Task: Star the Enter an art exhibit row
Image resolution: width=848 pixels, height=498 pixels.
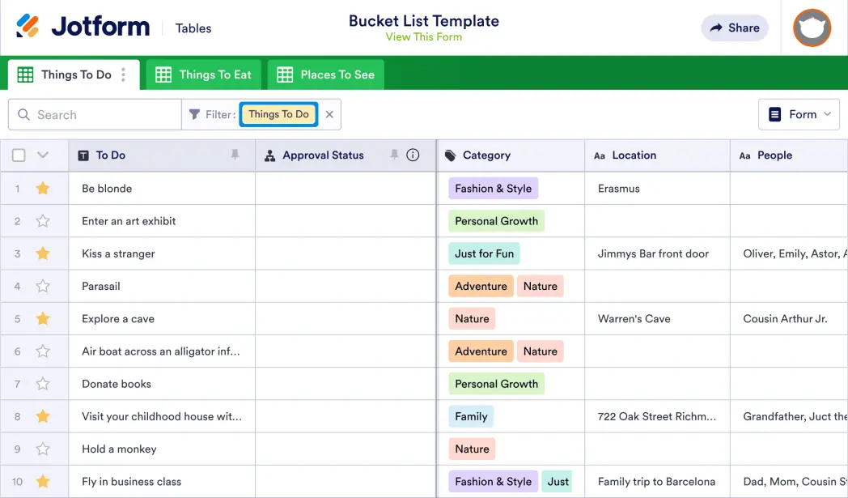Action: [x=43, y=221]
